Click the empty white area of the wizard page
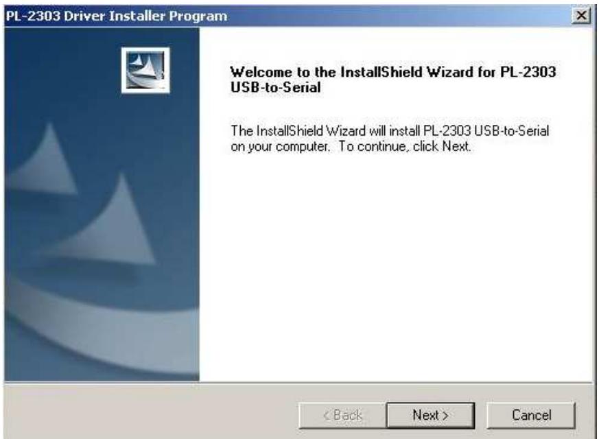 (395, 268)
